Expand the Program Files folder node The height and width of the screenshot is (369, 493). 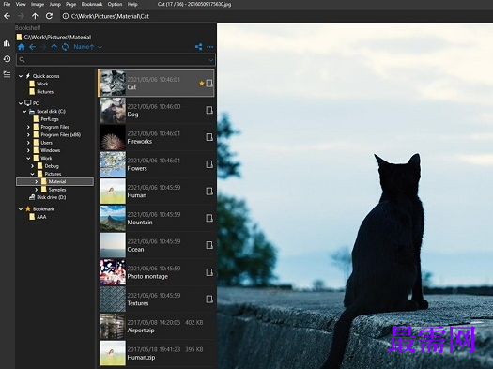point(28,127)
